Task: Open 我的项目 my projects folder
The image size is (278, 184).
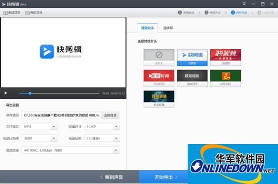Action: point(34,12)
